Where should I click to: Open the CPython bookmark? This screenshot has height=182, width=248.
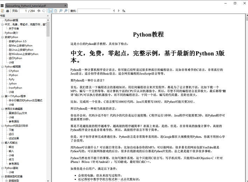point(14,71)
